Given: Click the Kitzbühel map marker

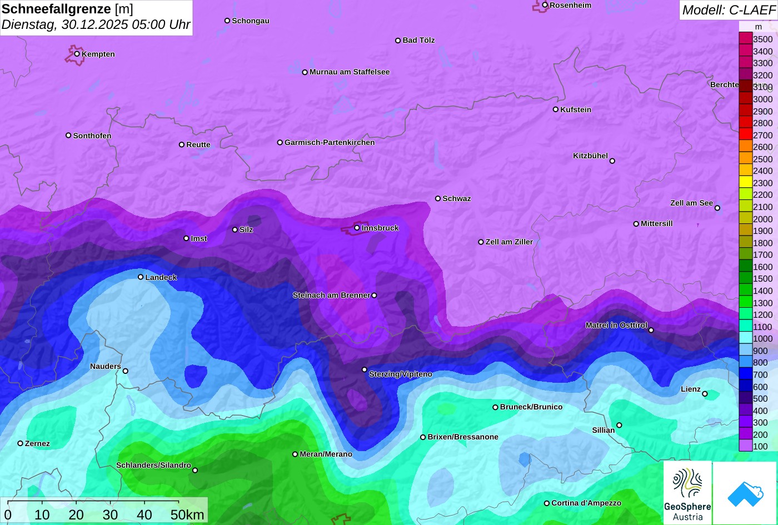Looking at the screenshot, I should pos(612,161).
